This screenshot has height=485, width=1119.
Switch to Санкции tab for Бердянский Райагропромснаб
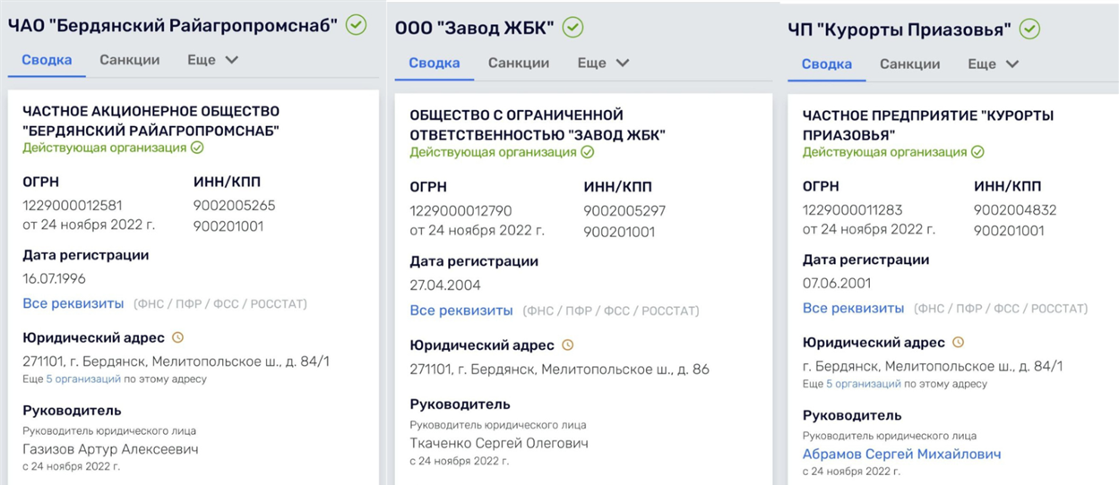pos(130,60)
